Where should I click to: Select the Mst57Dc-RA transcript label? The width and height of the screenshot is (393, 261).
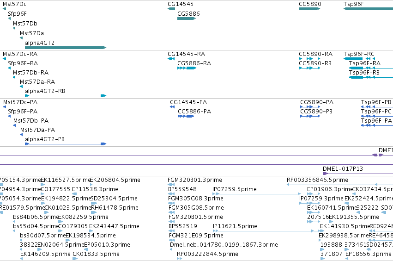[20, 54]
